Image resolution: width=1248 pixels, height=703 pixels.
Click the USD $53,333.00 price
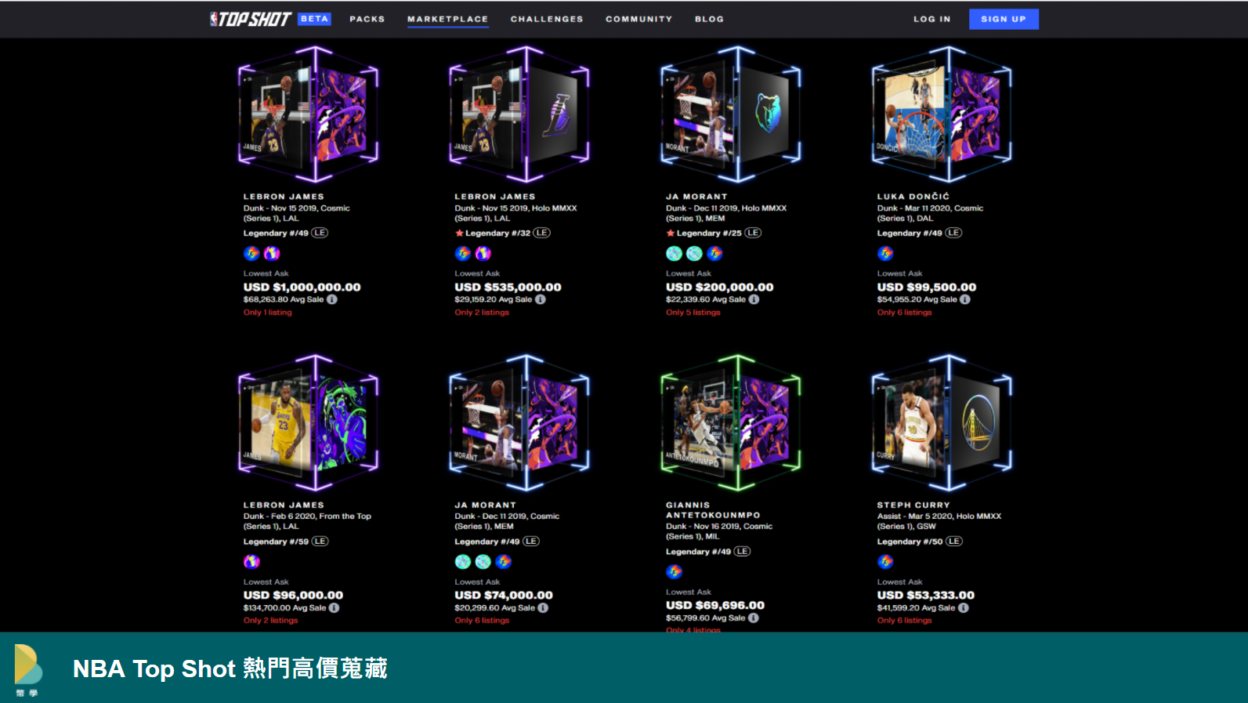(926, 595)
